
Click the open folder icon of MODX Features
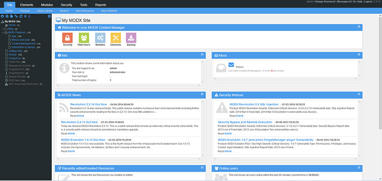tap(6, 32)
